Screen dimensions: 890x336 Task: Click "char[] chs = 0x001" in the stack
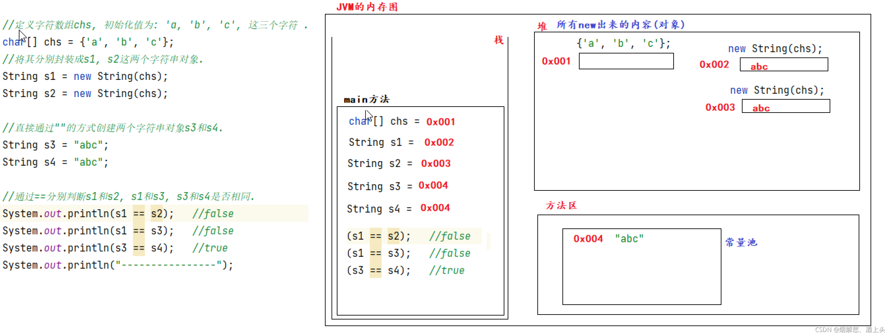(402, 122)
